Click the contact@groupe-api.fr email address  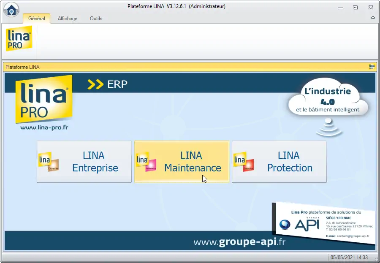pos(353,236)
